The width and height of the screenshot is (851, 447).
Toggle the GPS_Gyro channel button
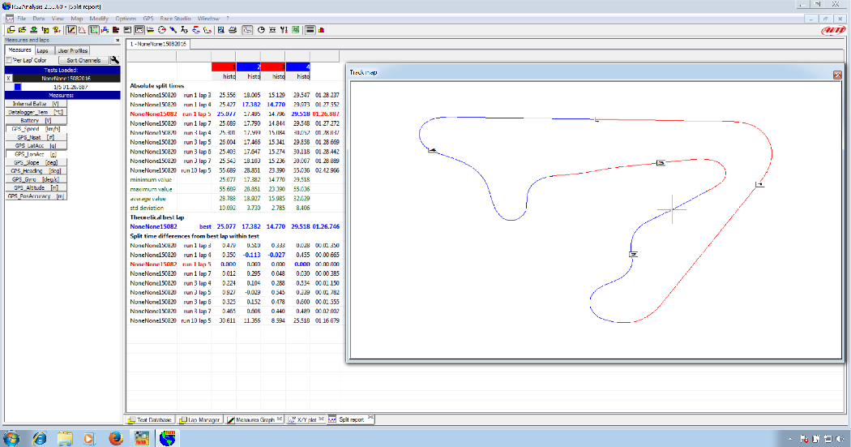pos(36,179)
